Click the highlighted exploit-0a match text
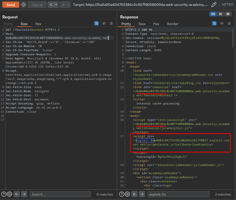This screenshot has height=200, width=236. click(x=145, y=140)
